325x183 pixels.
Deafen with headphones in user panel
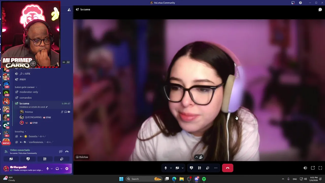click(x=57, y=169)
